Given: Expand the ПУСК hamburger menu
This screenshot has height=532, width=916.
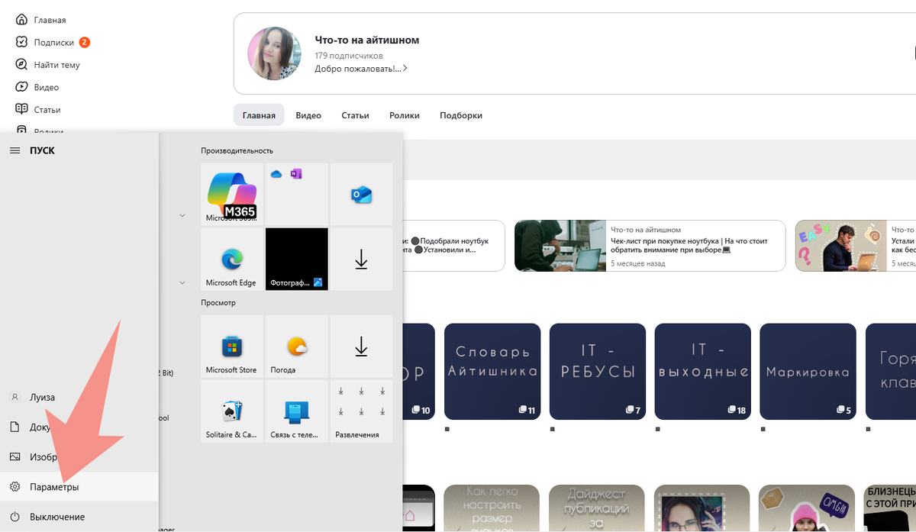Looking at the screenshot, I should (x=15, y=151).
